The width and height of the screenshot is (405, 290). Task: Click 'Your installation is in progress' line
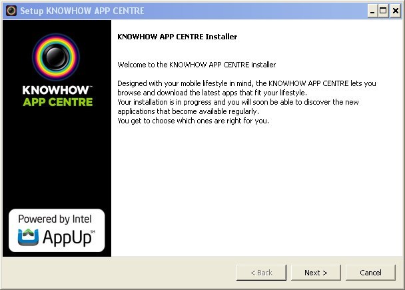point(238,102)
